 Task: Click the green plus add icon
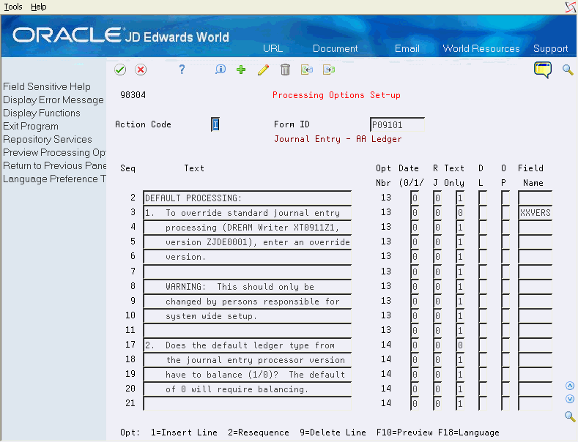coord(241,70)
